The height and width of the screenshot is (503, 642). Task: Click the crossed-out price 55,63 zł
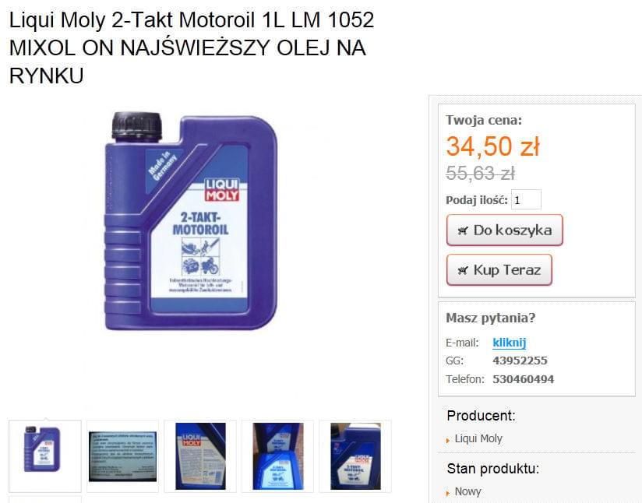point(480,174)
